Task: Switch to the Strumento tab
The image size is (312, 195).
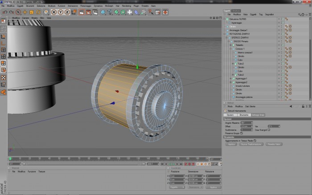Action: click(244, 115)
